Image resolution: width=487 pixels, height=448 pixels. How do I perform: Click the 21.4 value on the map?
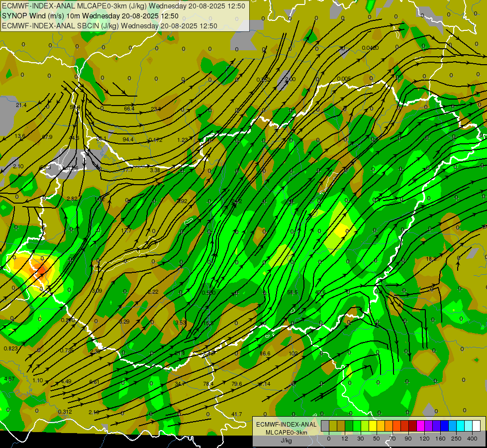[21, 105]
